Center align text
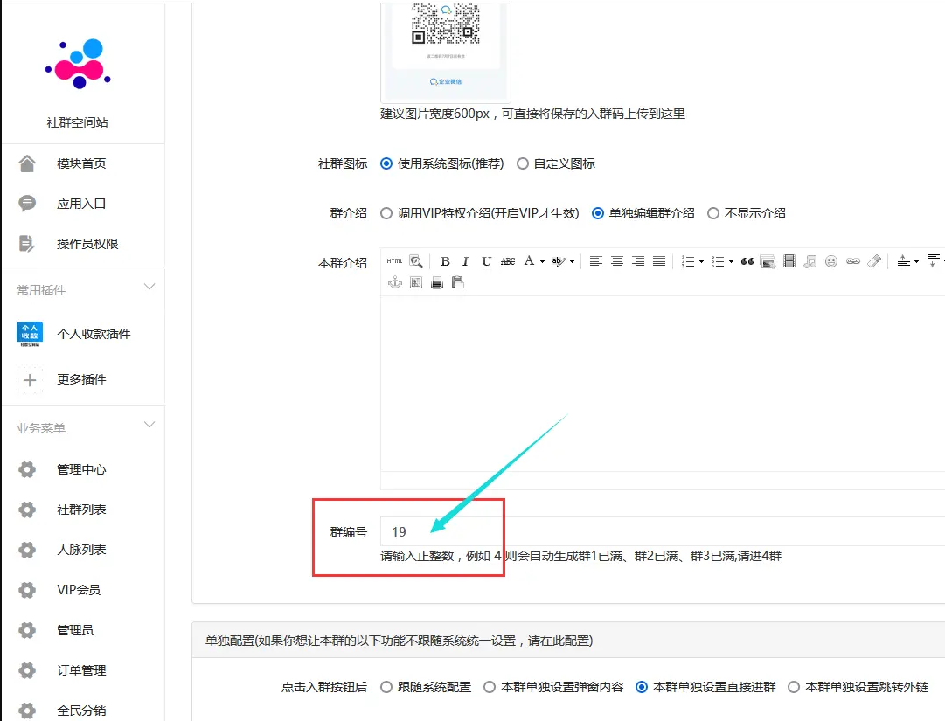Viewport: 945px width, 721px height. [617, 260]
